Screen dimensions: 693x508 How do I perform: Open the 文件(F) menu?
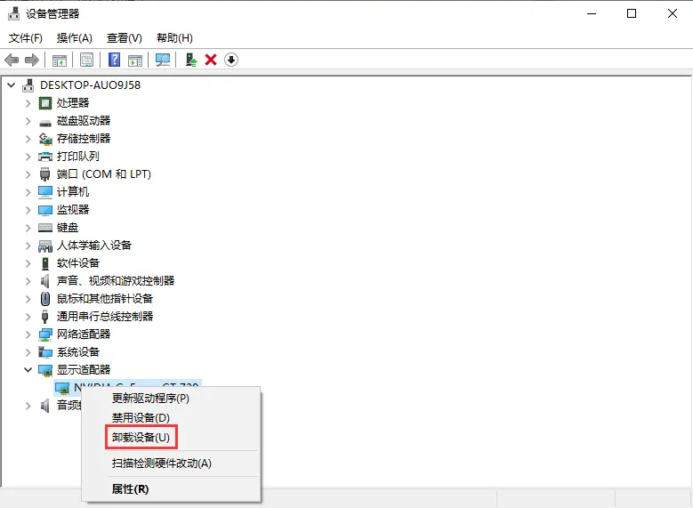pos(26,38)
